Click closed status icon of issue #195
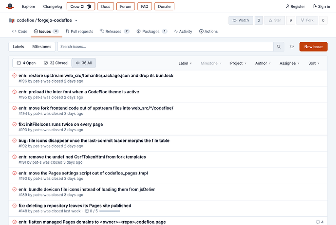Screen dimensions: 336x225 (14, 92)
